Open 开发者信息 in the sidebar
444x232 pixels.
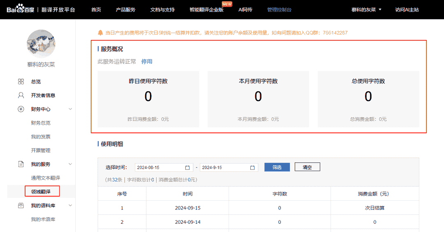click(43, 95)
